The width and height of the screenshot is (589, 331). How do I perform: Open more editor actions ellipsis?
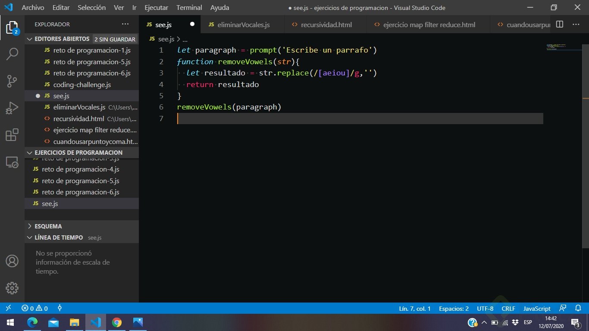click(577, 25)
